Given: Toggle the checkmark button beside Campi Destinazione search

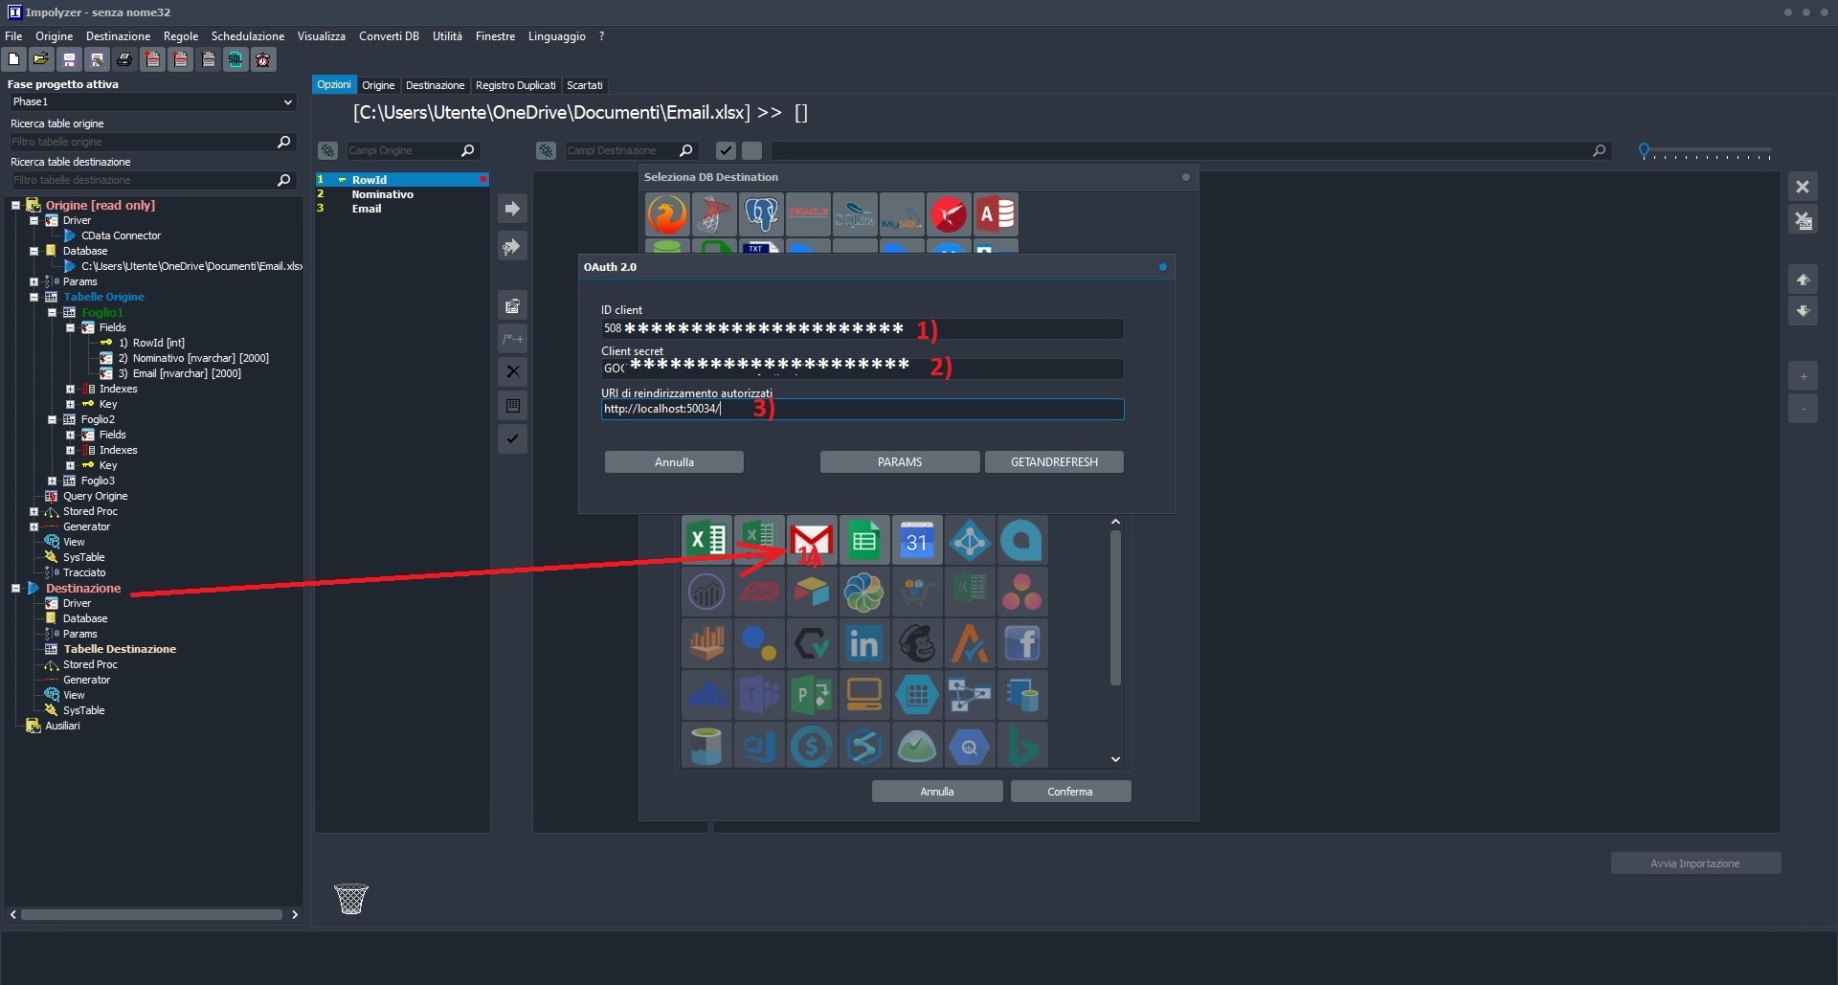Looking at the screenshot, I should click(727, 150).
